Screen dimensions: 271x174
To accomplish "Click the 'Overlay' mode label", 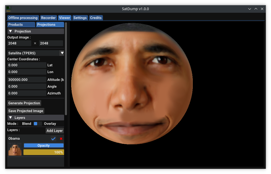I will (x=50, y=124).
